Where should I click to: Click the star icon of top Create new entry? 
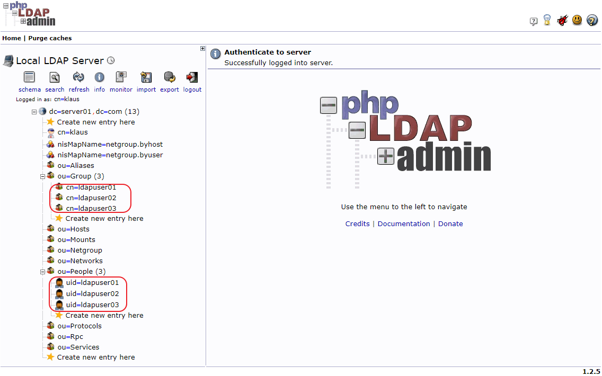(x=50, y=122)
